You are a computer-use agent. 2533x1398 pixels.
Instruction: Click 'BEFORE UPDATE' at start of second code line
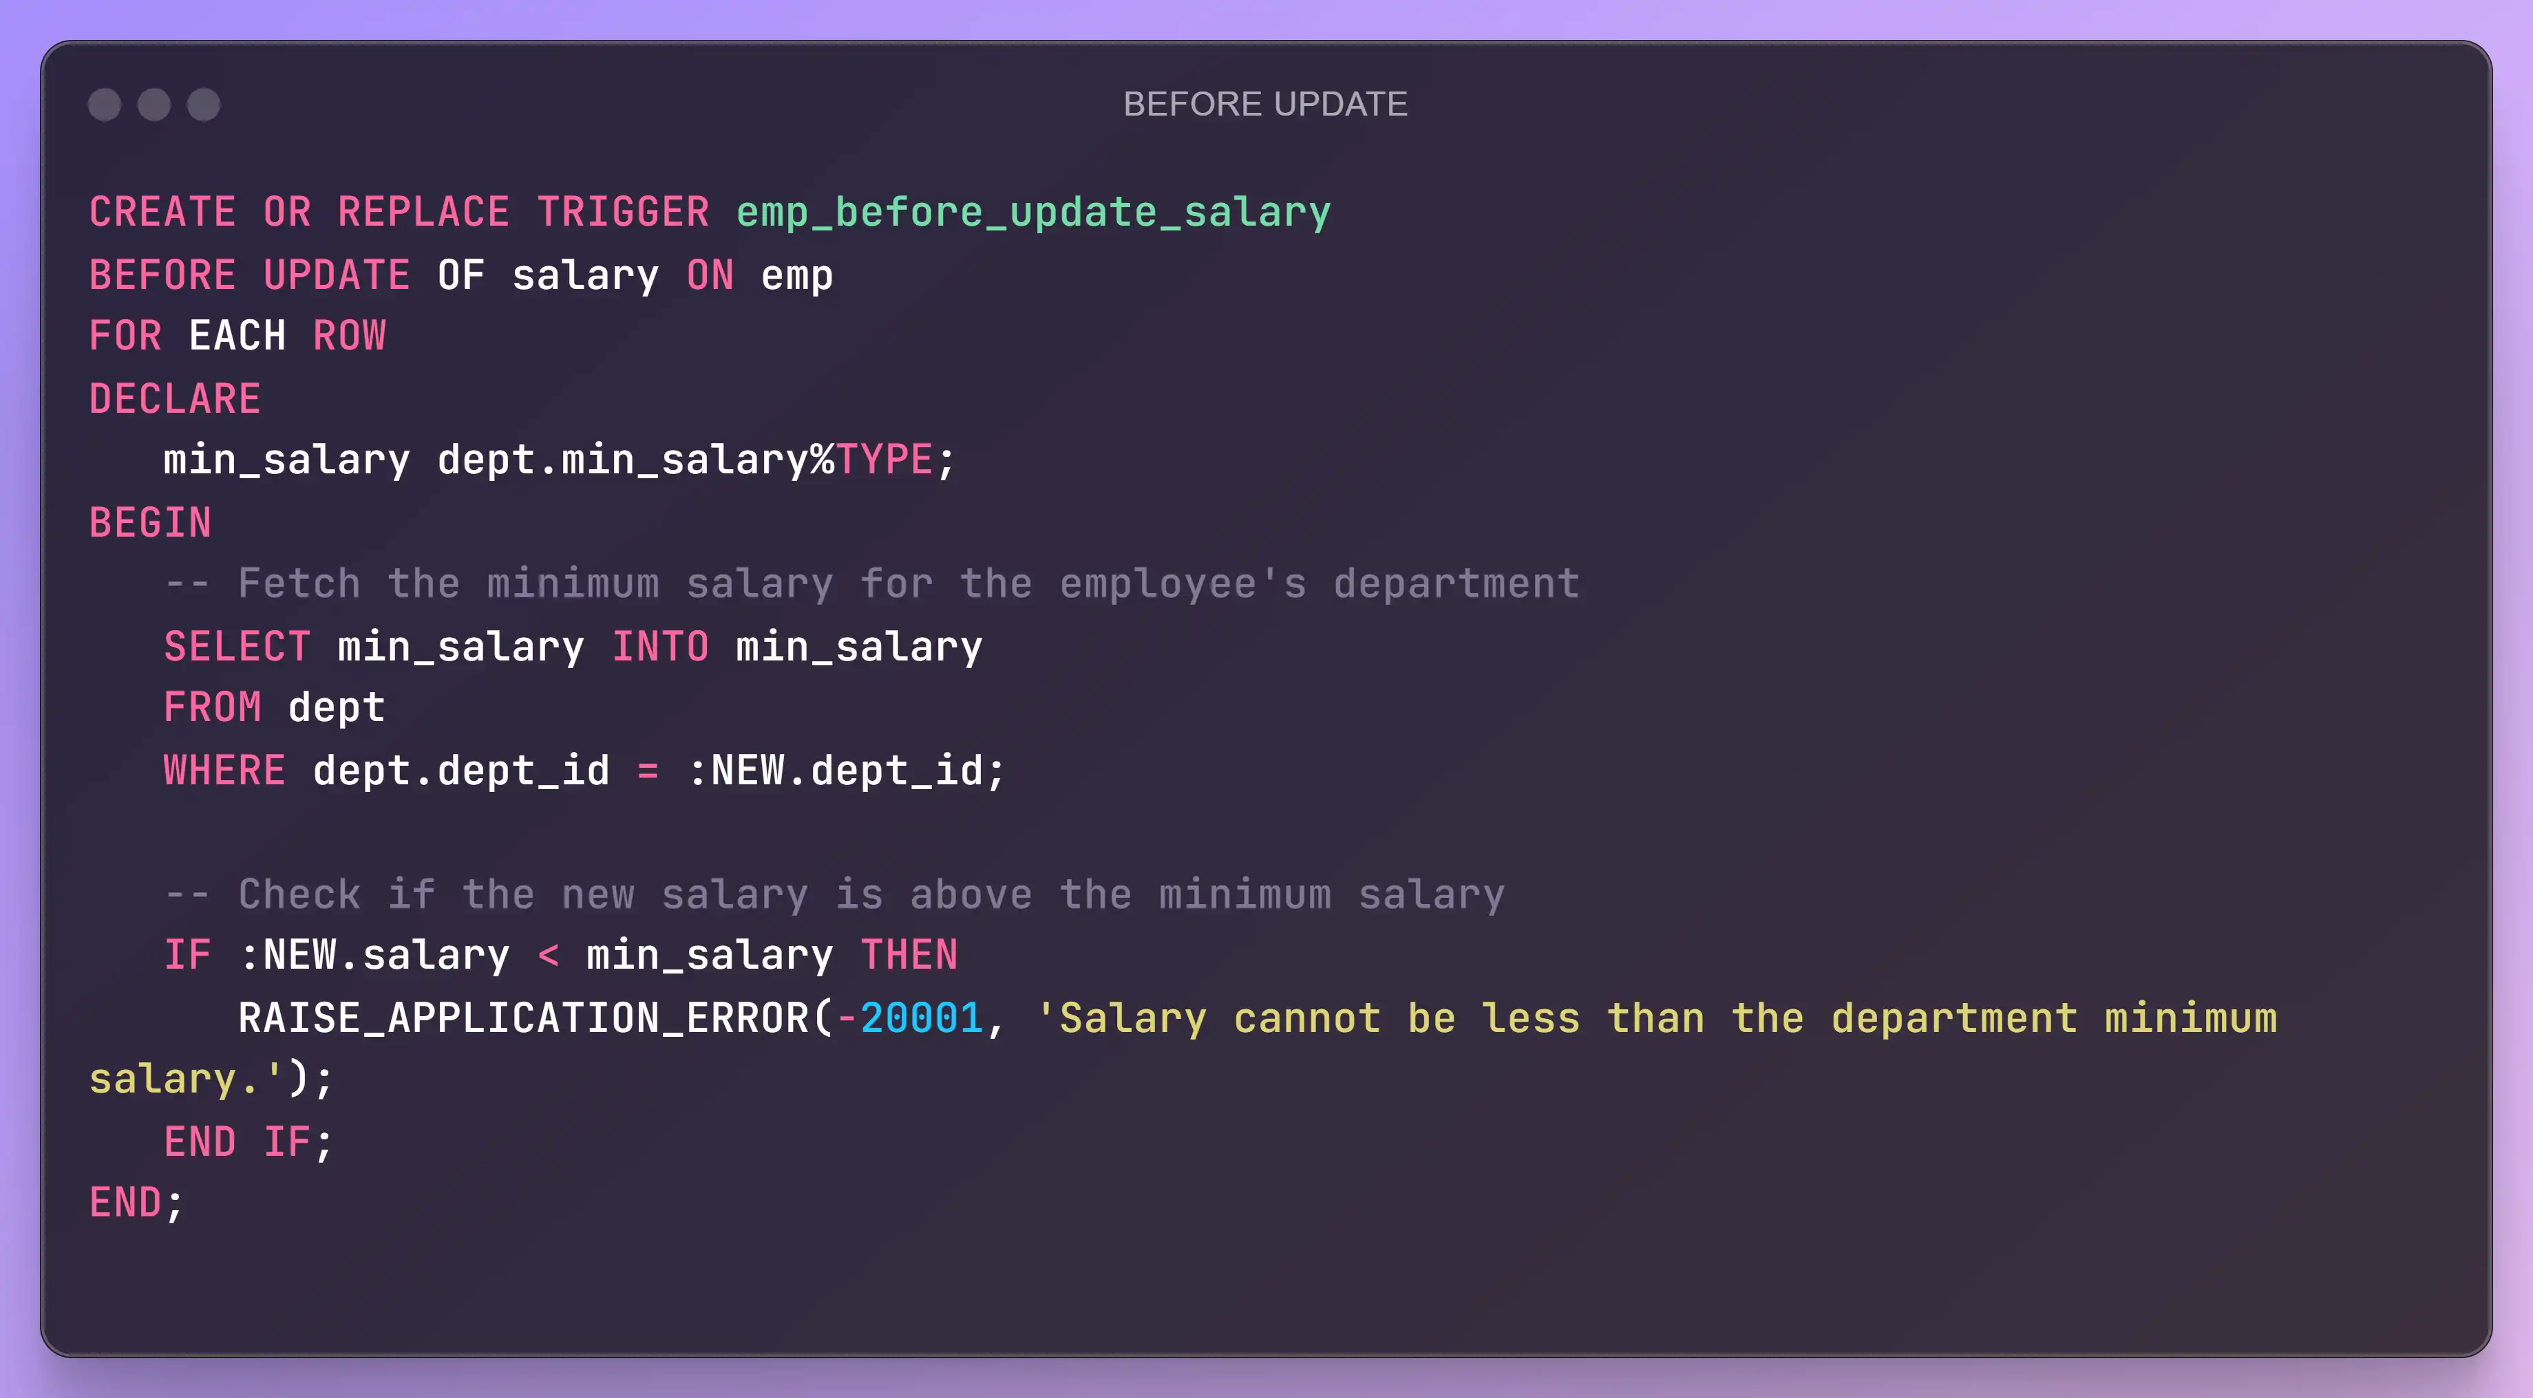(x=250, y=275)
